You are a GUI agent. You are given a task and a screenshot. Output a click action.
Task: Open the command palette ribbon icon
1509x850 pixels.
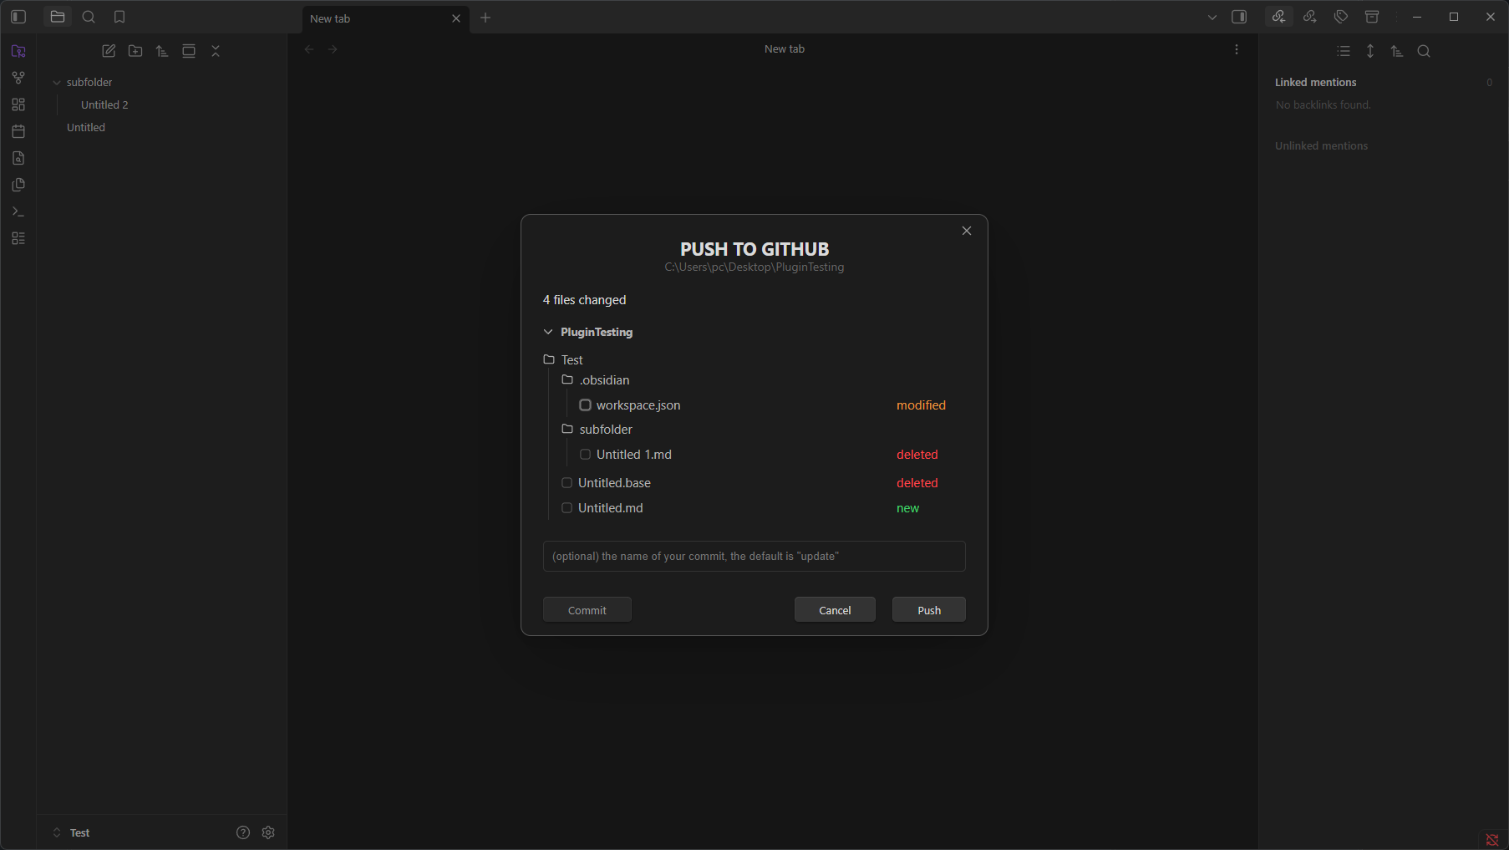[18, 211]
